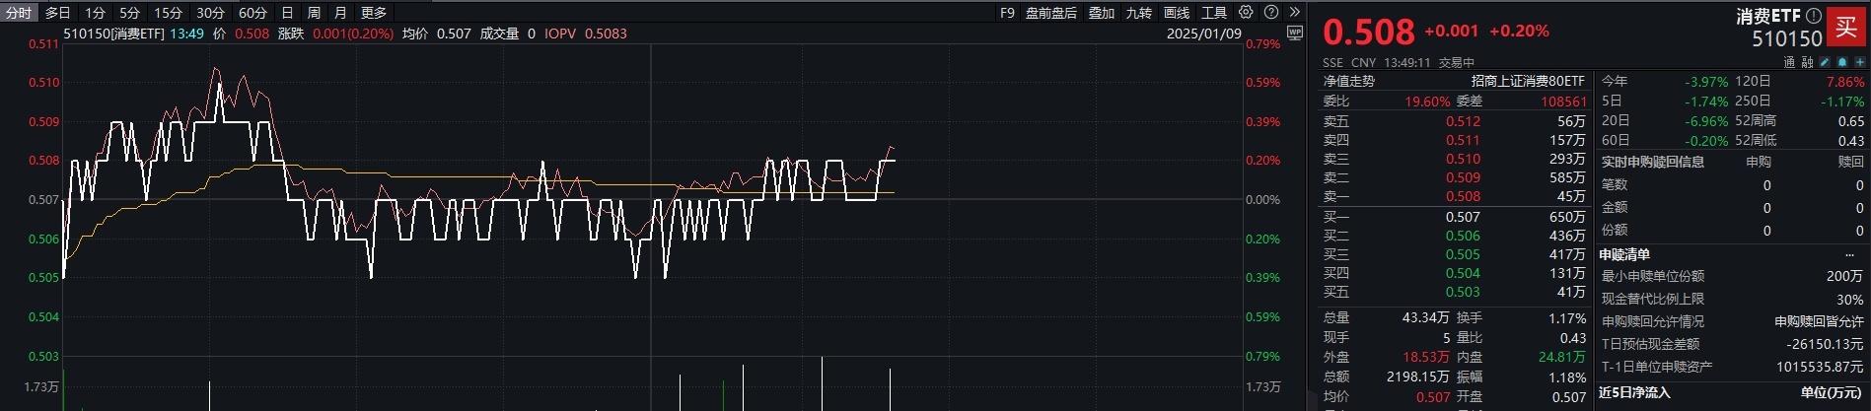Click the WP monitor icon
Viewport: 1871px width, 411px height.
pyautogui.click(x=1295, y=34)
